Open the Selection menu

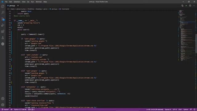click(x=17, y=2)
